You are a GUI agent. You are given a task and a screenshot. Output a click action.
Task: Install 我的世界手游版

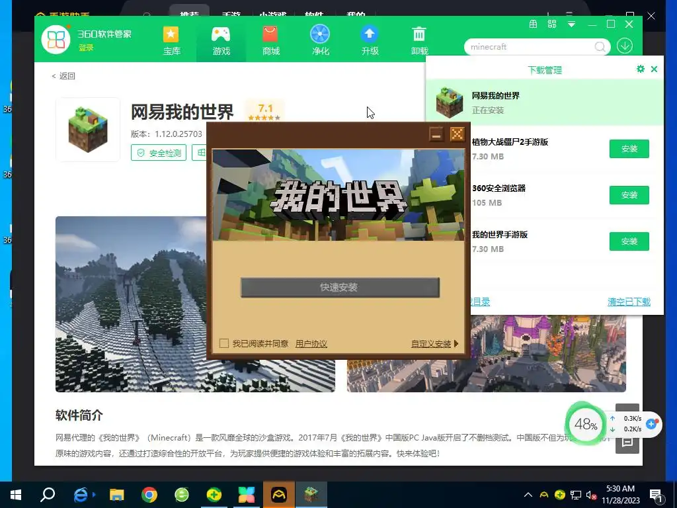point(629,241)
